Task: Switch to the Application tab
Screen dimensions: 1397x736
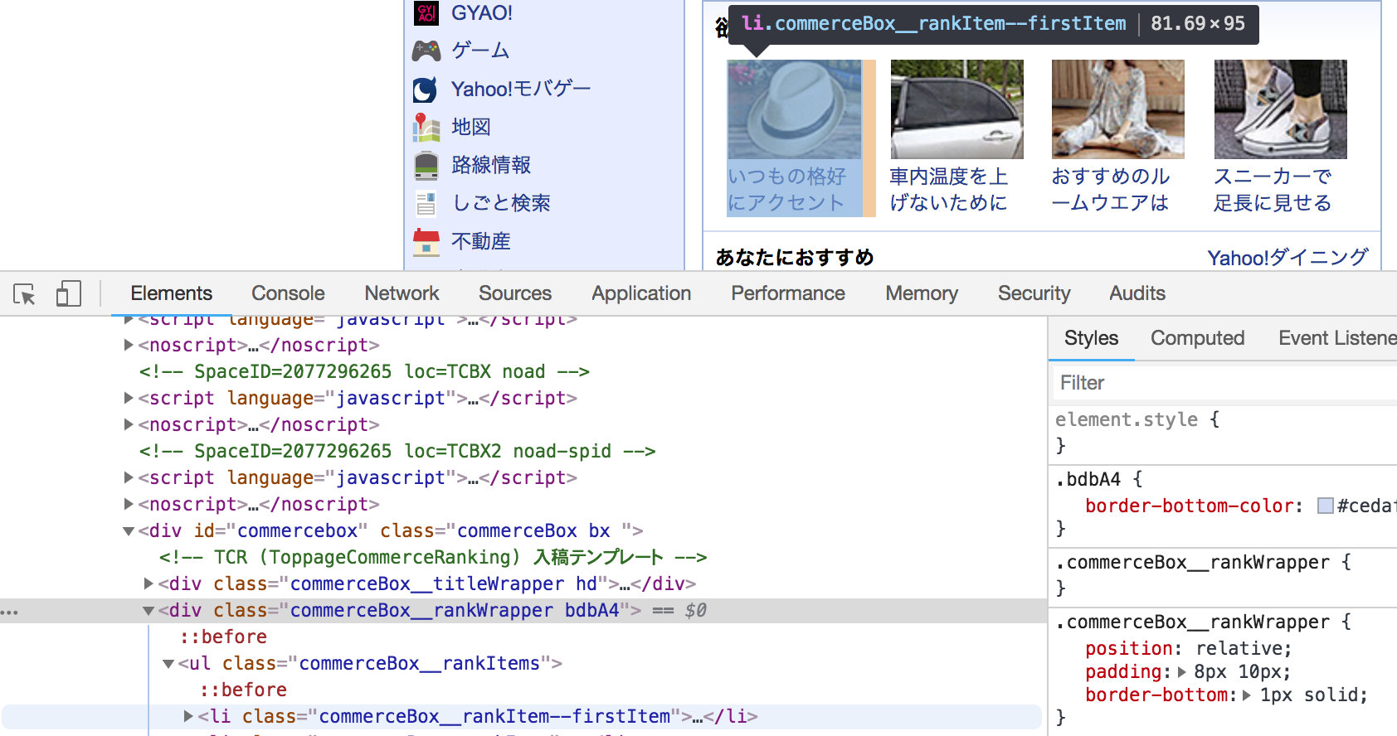Action: point(641,293)
